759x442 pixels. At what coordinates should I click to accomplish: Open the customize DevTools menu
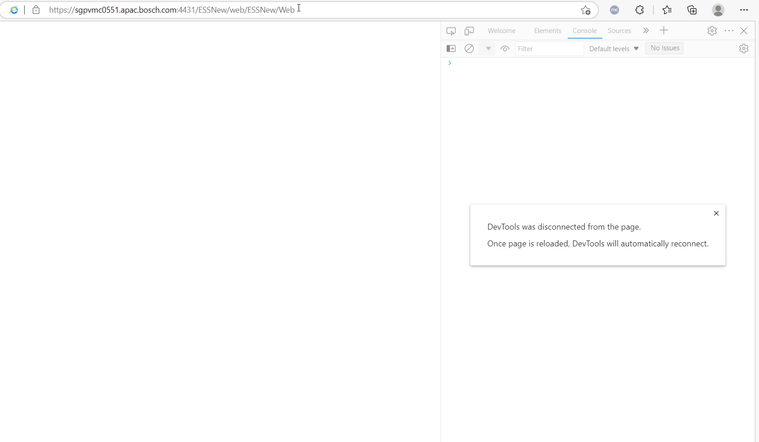[x=730, y=31]
